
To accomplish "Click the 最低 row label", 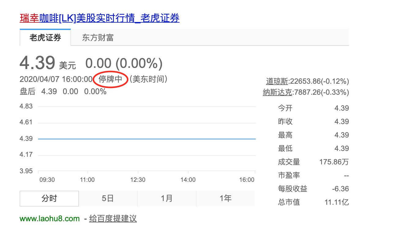I will click(x=285, y=148).
